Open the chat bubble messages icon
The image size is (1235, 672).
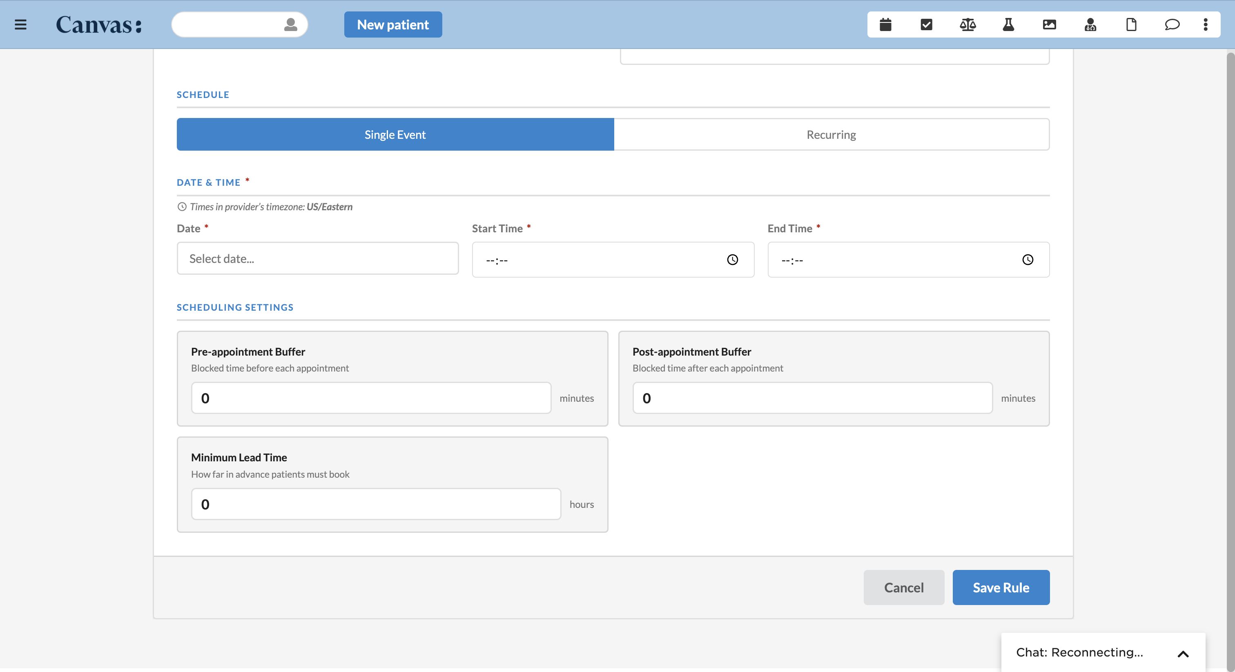(x=1172, y=24)
